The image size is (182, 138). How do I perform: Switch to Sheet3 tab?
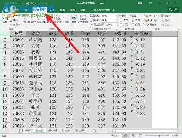pos(53,131)
